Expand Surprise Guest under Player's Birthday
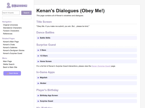This screenshot has height=108, width=145. pos(86,101)
